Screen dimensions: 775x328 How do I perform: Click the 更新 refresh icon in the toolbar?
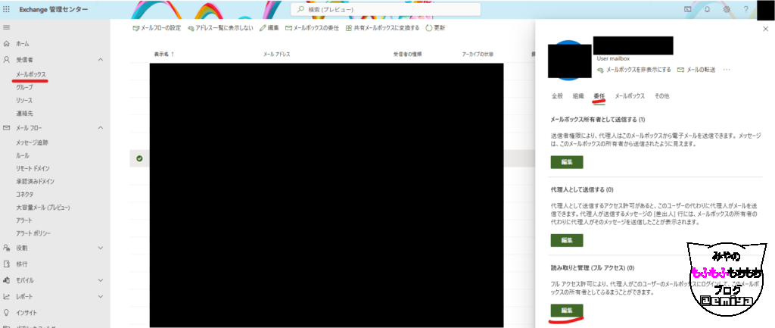[435, 27]
